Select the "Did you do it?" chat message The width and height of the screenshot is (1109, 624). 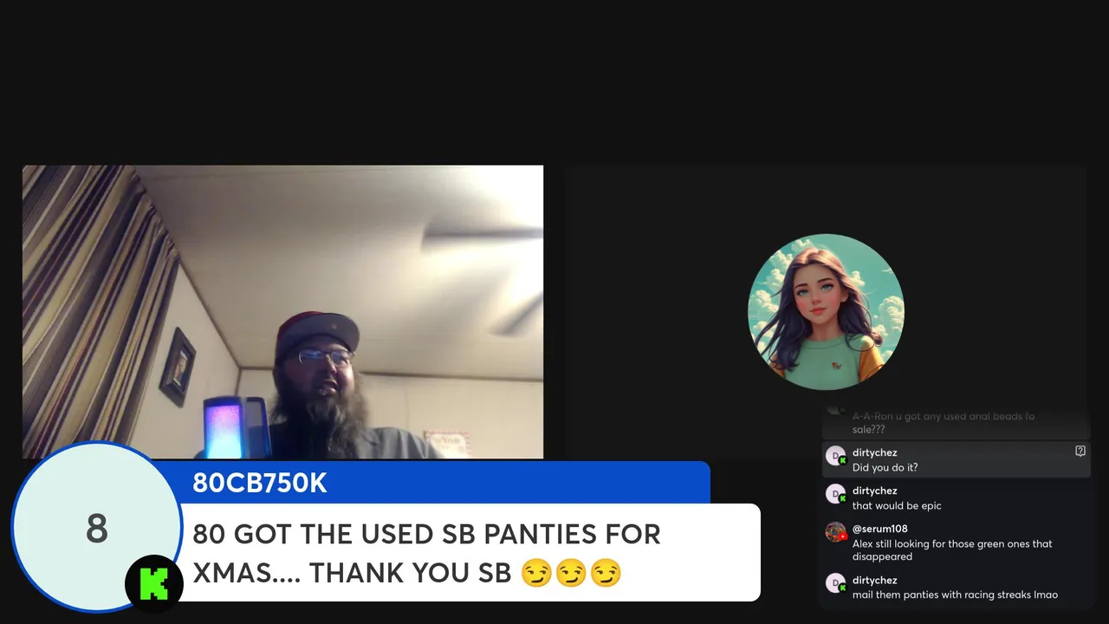click(x=885, y=467)
